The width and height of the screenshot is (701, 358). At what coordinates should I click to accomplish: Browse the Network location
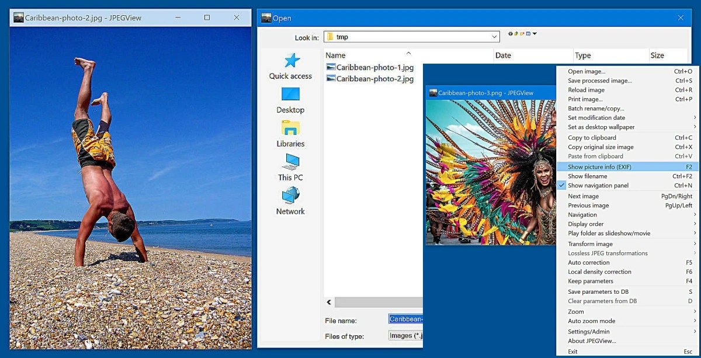coord(290,201)
